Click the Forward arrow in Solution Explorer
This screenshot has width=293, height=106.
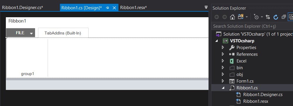coord(225,17)
